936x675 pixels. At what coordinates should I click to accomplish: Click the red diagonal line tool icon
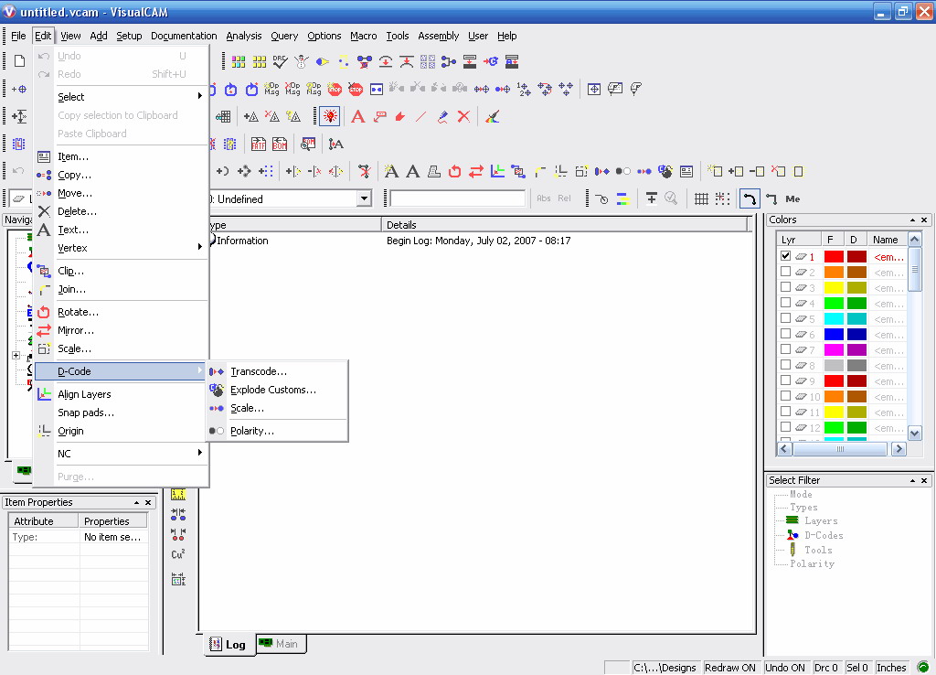click(x=420, y=116)
